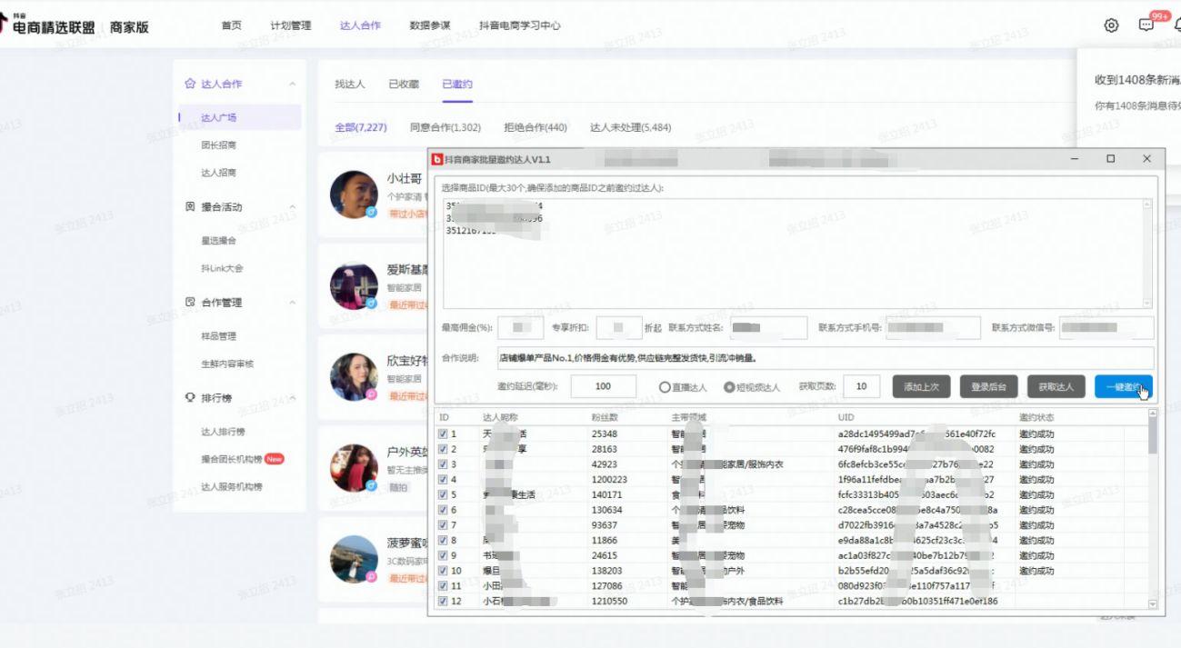Open the settings gear icon in header
1181x648 pixels.
point(1111,25)
